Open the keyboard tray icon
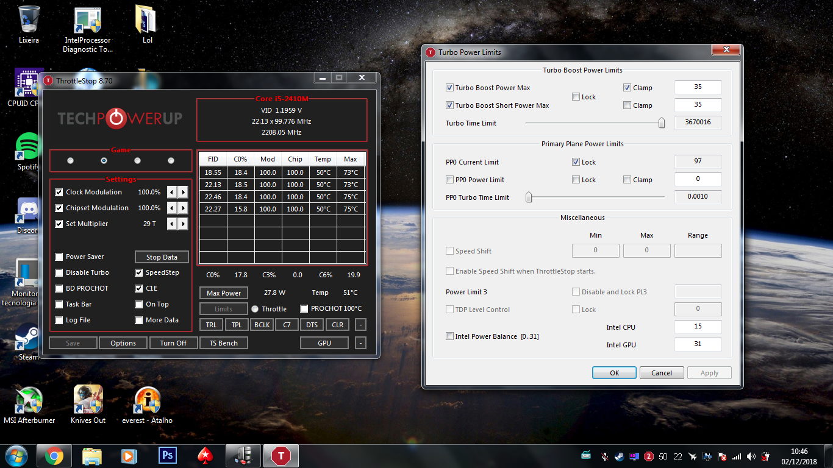833x468 pixels. (586, 456)
